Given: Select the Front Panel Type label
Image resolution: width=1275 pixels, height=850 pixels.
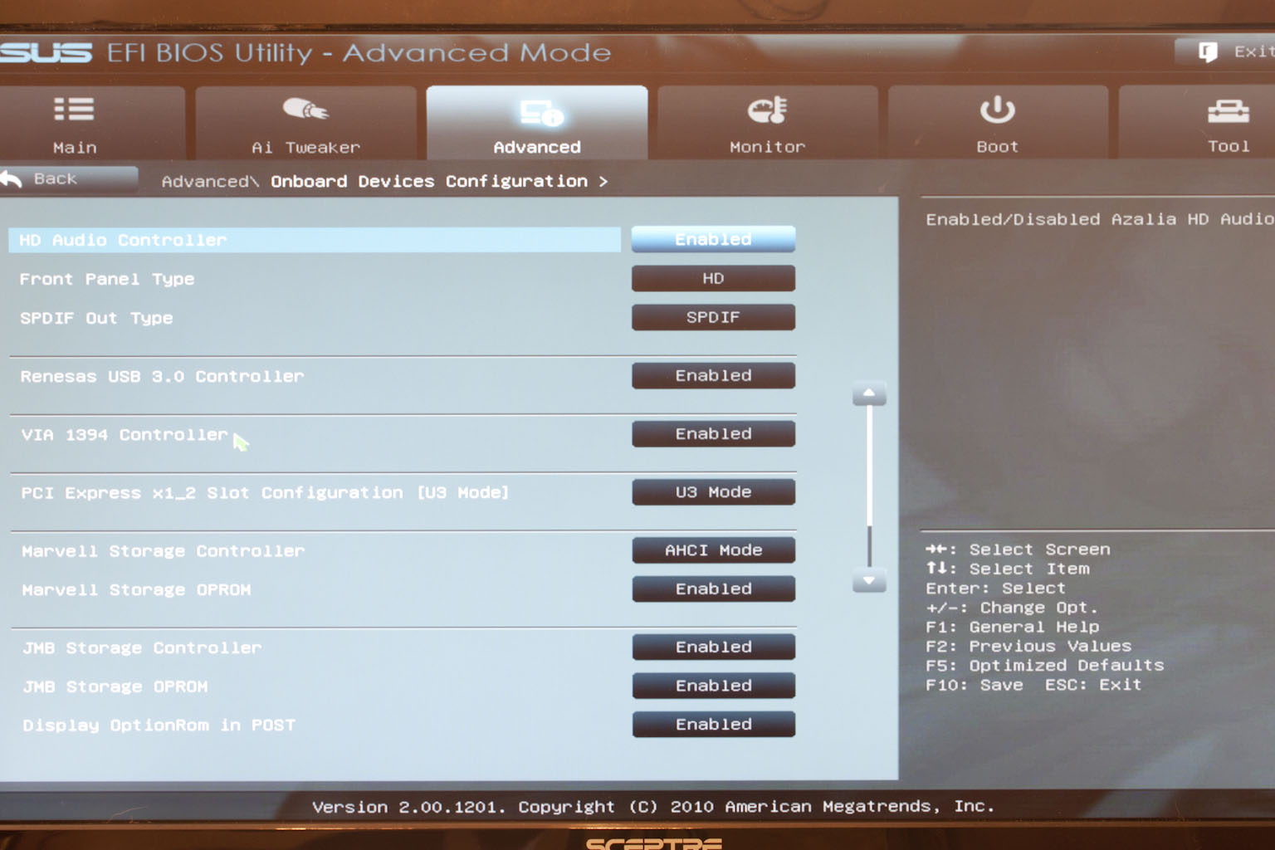Looking at the screenshot, I should [107, 279].
